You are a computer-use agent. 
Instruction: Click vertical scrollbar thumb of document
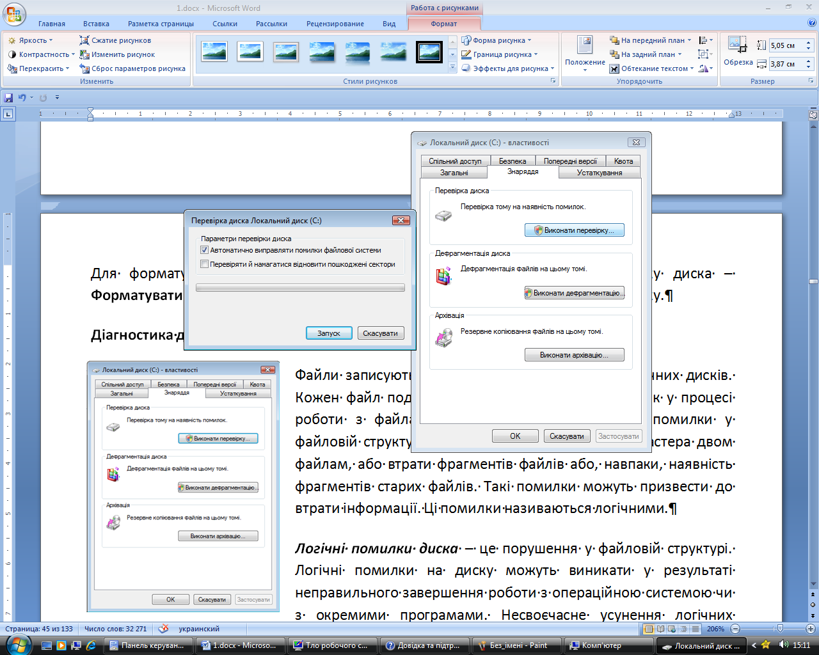pos(813,281)
